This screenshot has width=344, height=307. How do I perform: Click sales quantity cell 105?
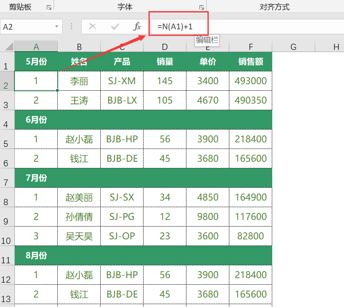pos(165,100)
